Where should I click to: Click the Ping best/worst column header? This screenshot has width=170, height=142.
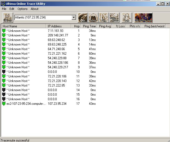(x=153, y=26)
